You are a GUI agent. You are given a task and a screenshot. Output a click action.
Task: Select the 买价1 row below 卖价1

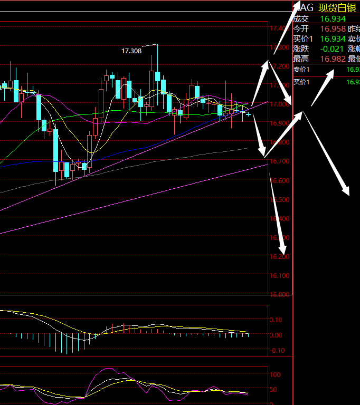326,82
